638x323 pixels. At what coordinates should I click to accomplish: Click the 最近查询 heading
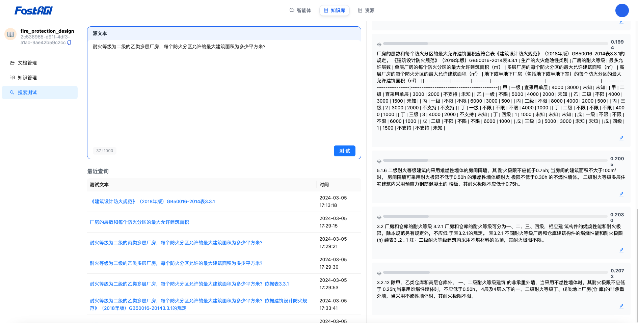[98, 171]
